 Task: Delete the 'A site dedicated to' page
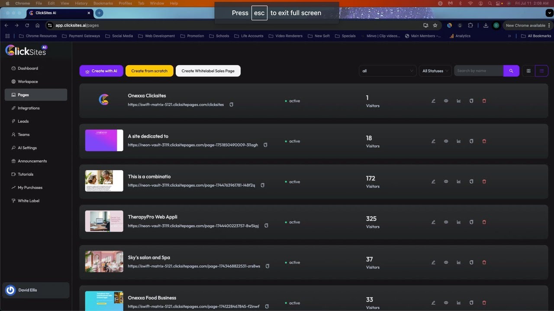point(484,141)
